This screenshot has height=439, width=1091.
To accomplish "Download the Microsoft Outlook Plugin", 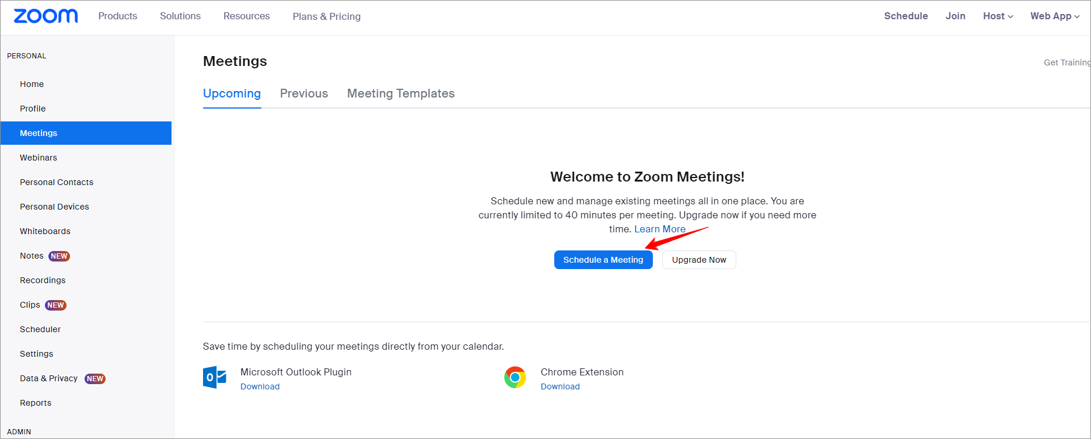I will [260, 386].
